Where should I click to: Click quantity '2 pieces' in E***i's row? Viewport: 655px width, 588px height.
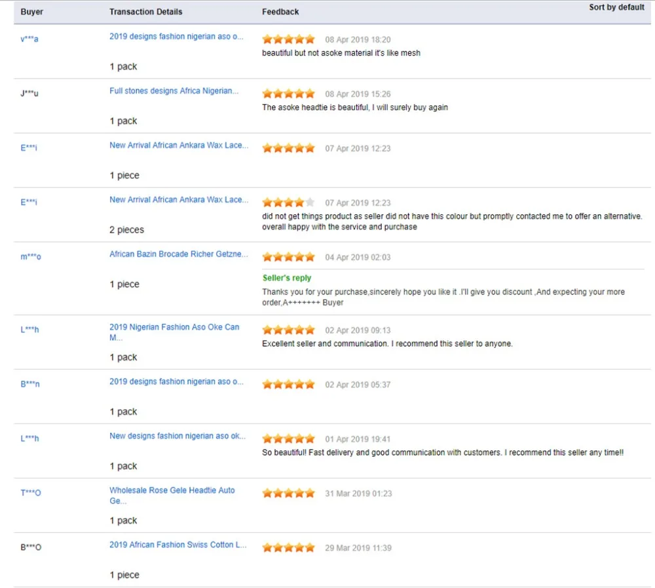pyautogui.click(x=126, y=229)
